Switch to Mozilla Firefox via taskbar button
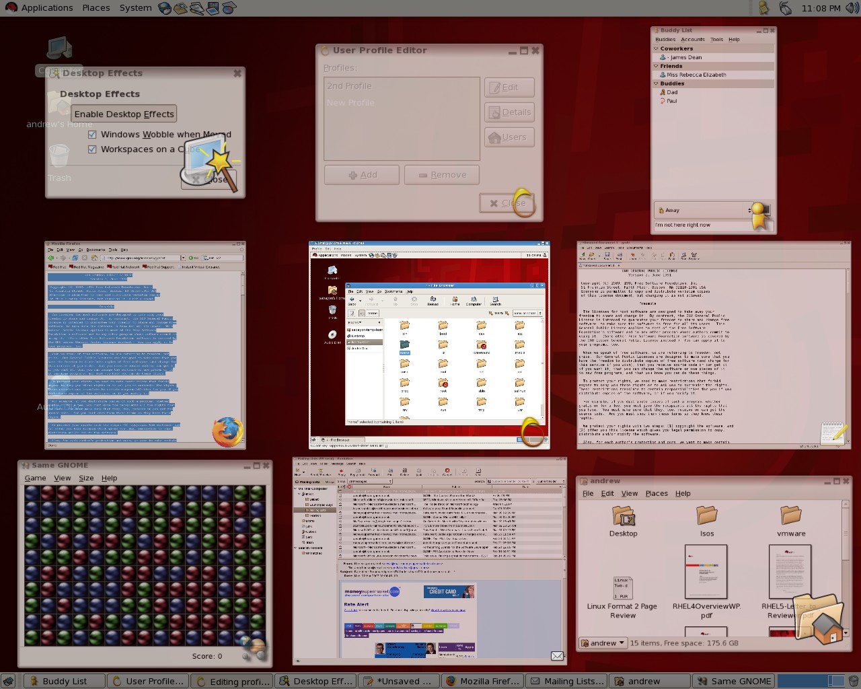Screen dimensions: 861x689 (482, 681)
